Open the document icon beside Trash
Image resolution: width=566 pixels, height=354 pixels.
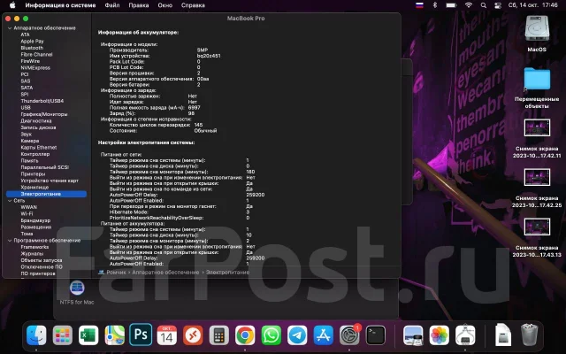coord(503,335)
